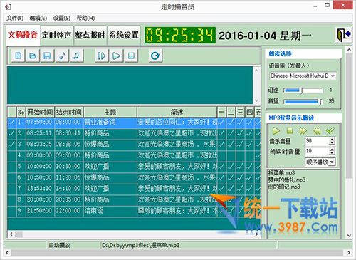Toggle Thursday (四) checkmark in row 3
356x260 pixels.
249,144
